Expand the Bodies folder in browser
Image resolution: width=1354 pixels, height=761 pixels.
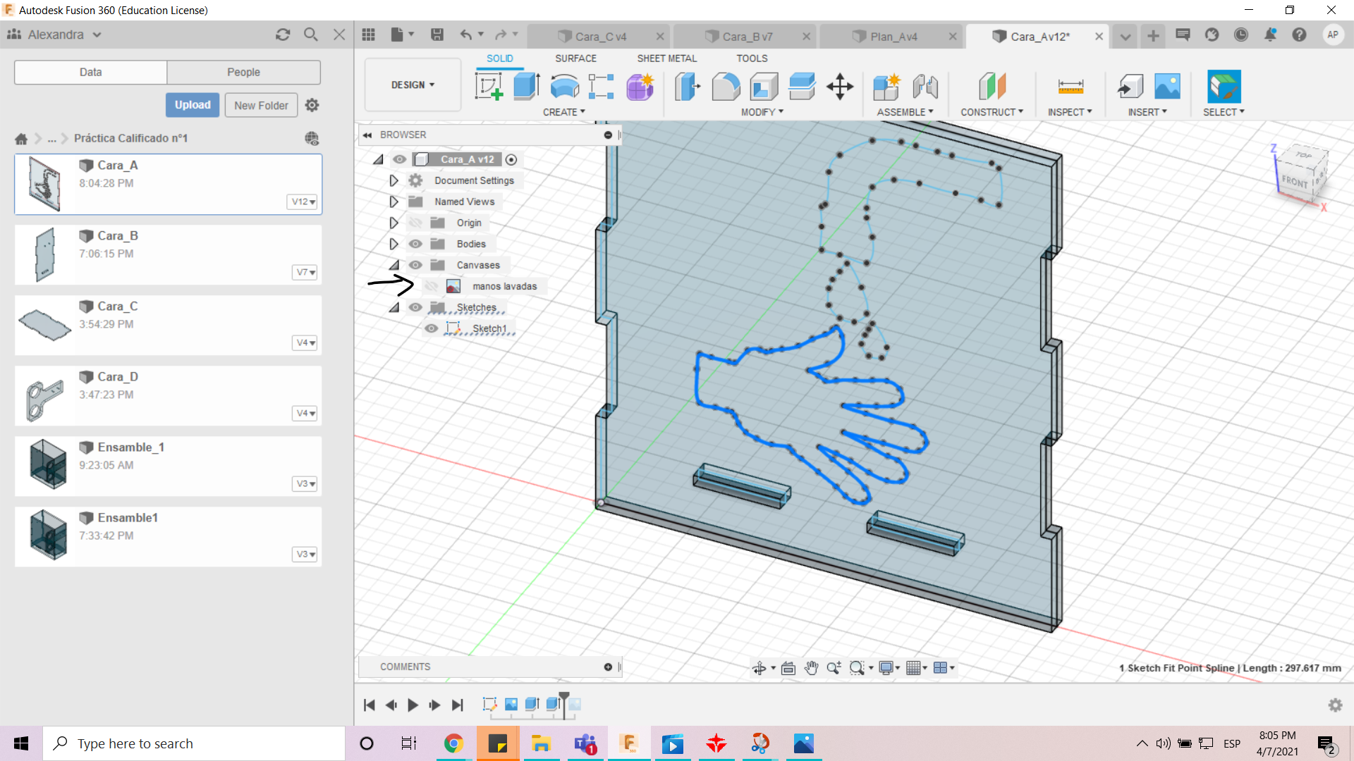point(392,243)
